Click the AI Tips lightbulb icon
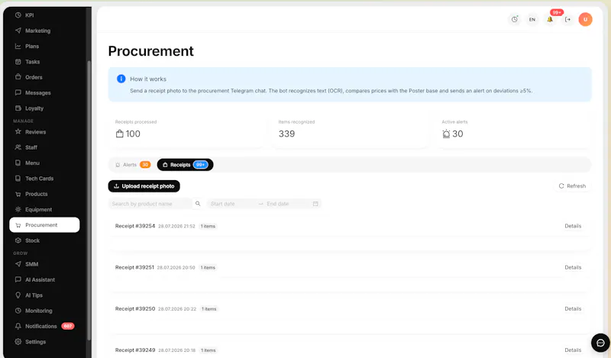Viewport: 611px width, 358px height. pyautogui.click(x=18, y=295)
